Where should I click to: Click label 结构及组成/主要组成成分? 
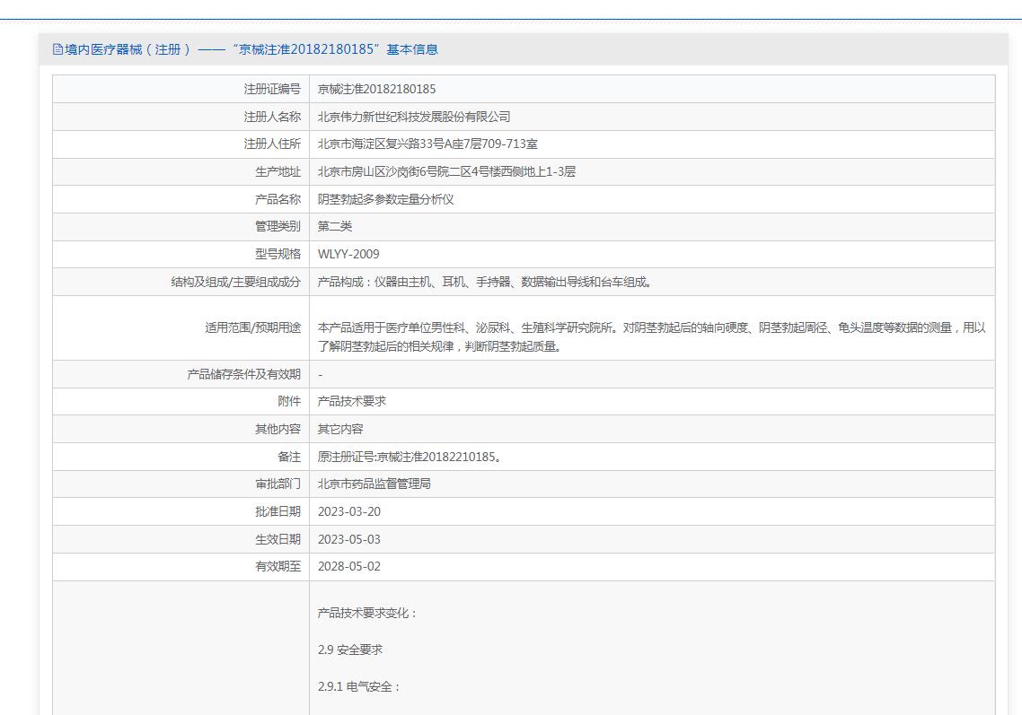pyautogui.click(x=236, y=282)
